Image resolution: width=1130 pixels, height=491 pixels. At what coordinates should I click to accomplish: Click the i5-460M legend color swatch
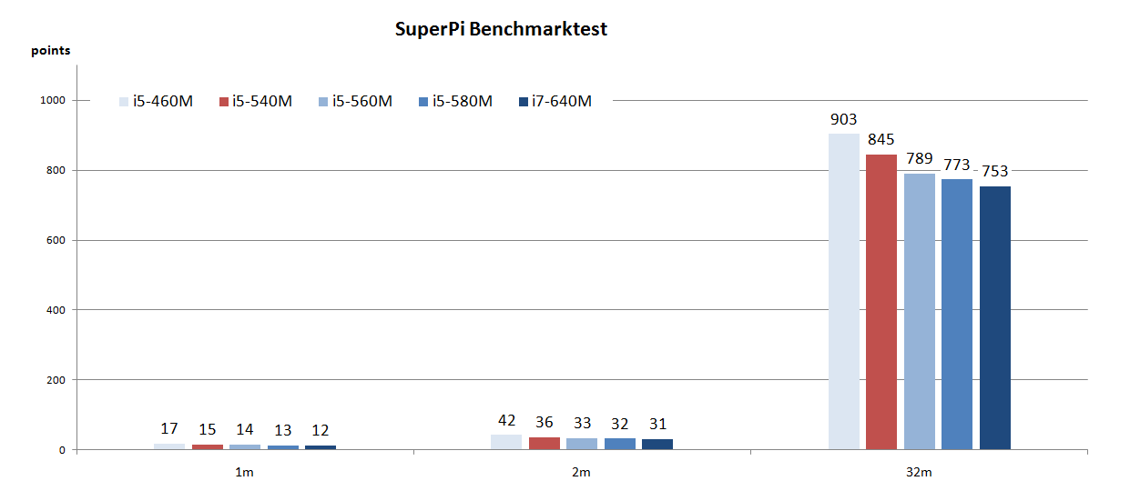click(124, 102)
